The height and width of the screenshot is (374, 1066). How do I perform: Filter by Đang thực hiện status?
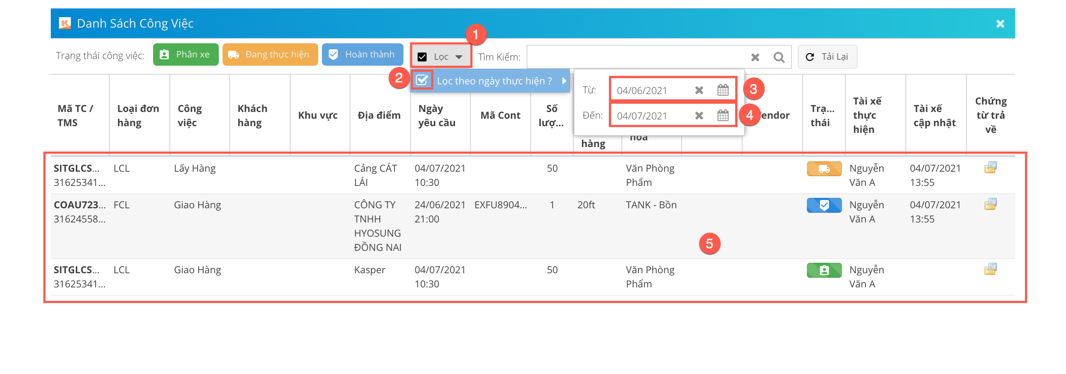point(270,54)
